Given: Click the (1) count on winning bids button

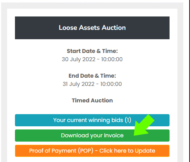Looking at the screenshot, I should [x=128, y=120].
